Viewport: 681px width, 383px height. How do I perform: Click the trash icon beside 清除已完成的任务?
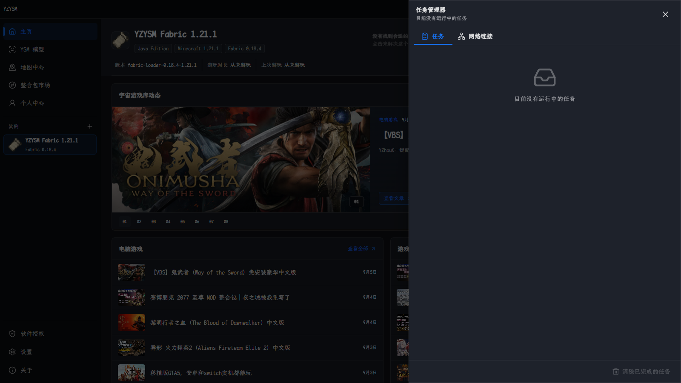[616, 372]
